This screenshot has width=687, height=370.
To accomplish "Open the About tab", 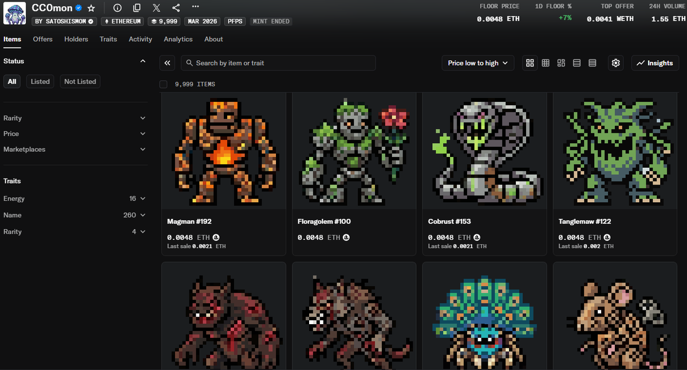I will click(214, 39).
